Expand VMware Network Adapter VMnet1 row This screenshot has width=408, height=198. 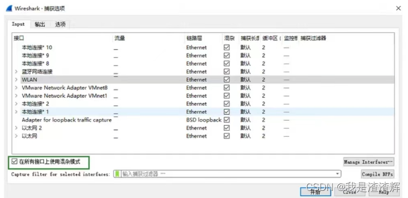(16, 96)
